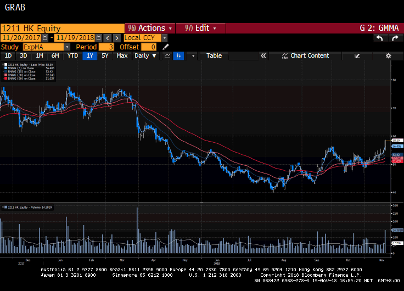Click the white Last Price legend swatch
The width and height of the screenshot is (404, 291).
point(5,65)
